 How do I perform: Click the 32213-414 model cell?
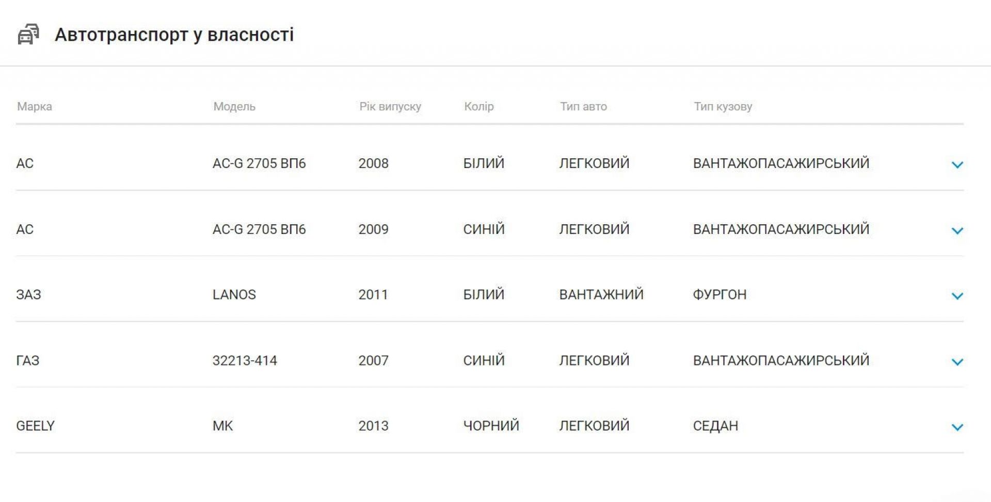point(245,360)
